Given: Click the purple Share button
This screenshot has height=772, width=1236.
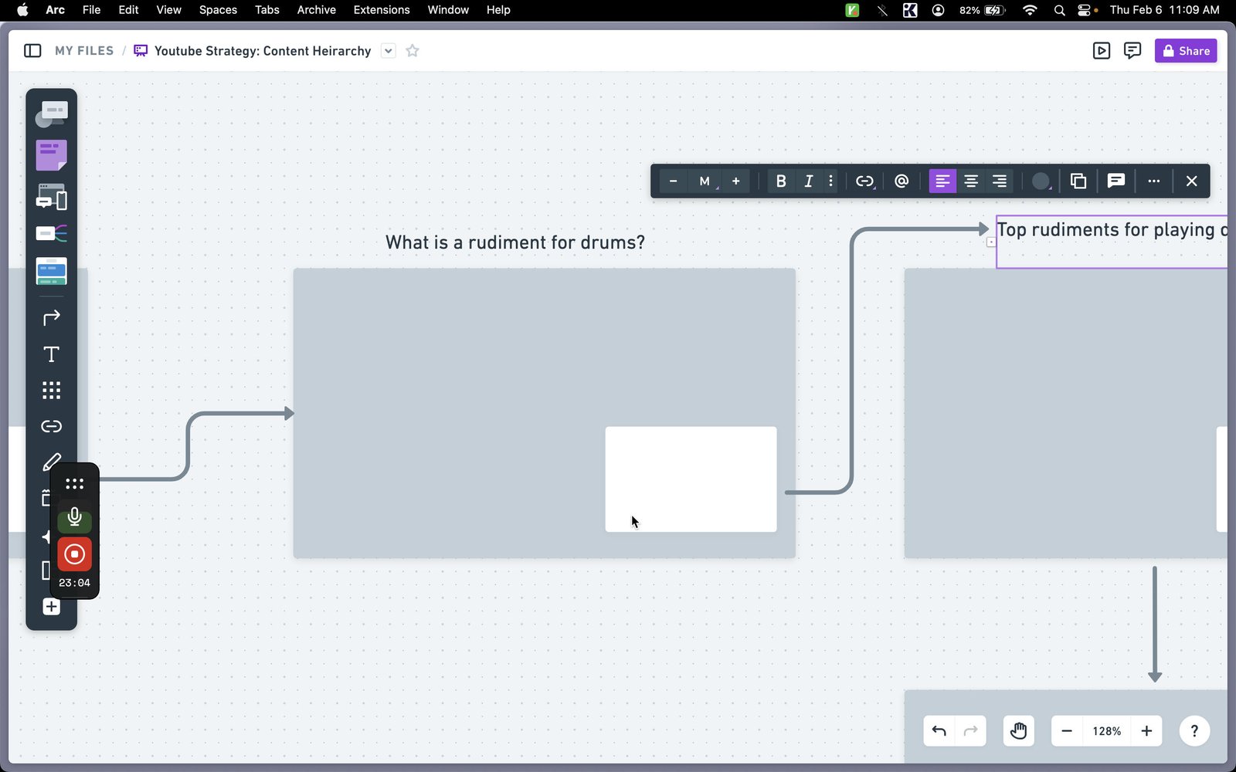Looking at the screenshot, I should coord(1186,51).
